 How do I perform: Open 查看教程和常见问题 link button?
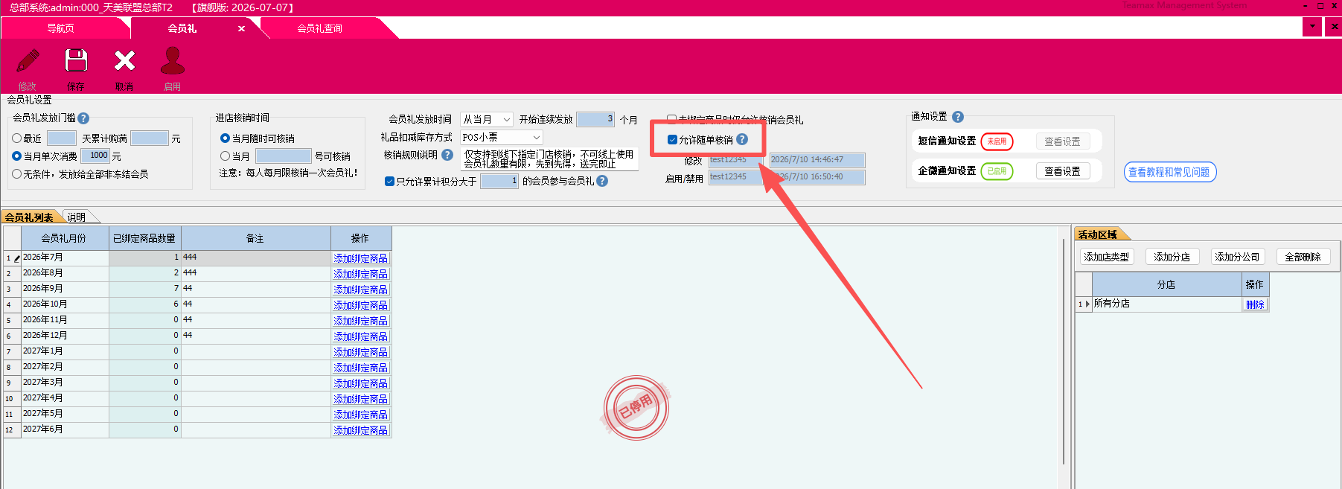(1169, 172)
